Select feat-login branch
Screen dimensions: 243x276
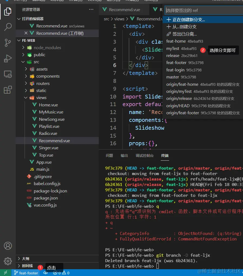point(203,70)
